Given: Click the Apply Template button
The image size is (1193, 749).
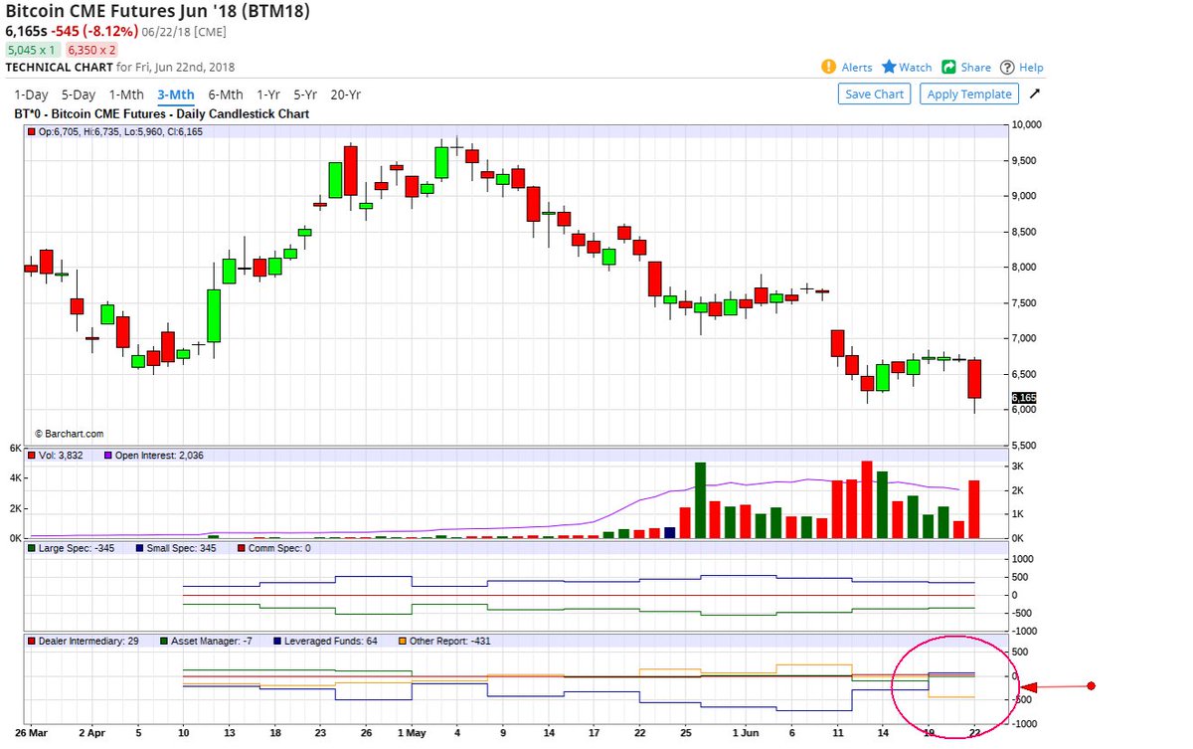Looking at the screenshot, I should tap(969, 94).
